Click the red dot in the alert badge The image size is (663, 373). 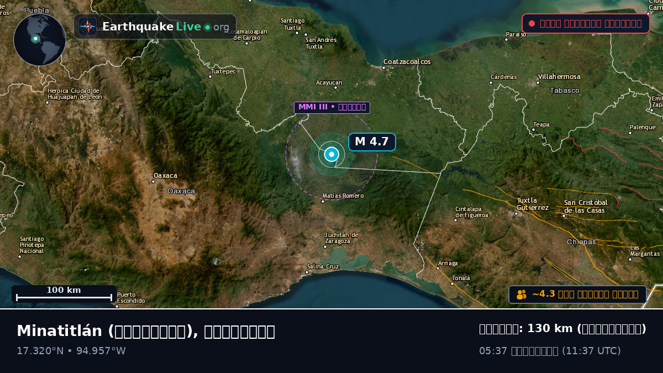pyautogui.click(x=532, y=23)
